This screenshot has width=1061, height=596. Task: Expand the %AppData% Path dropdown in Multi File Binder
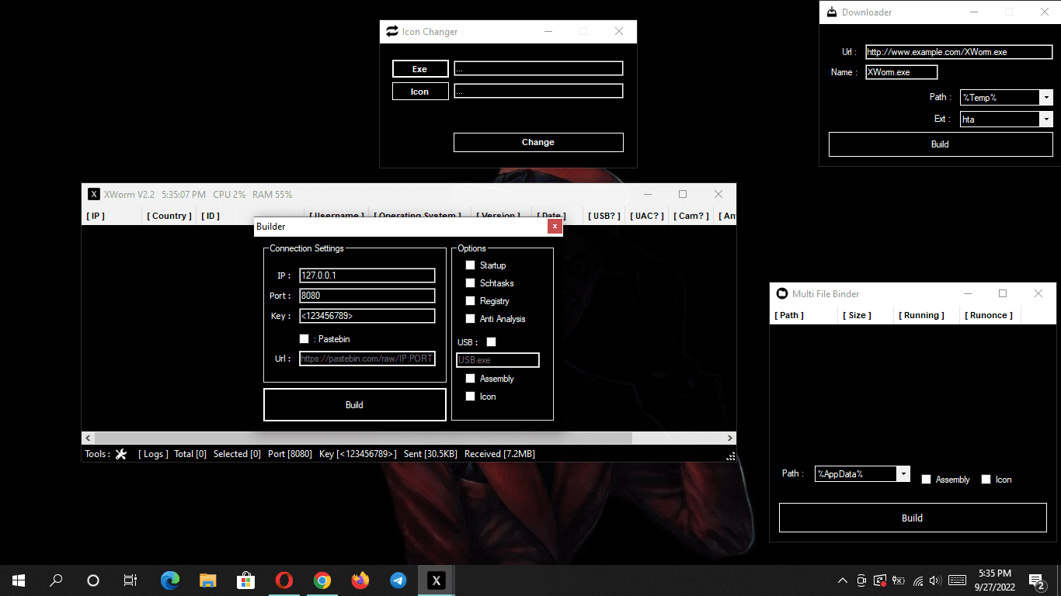point(903,473)
